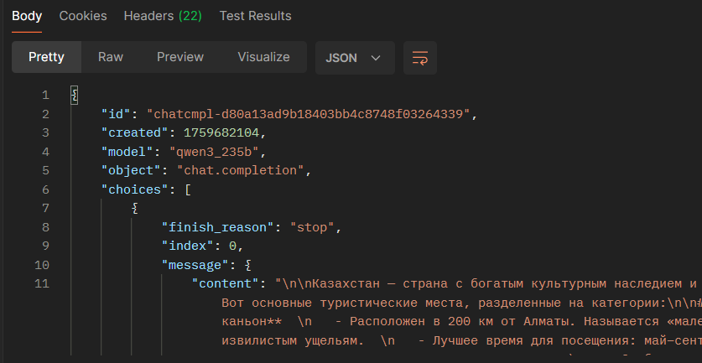Select the Pretty view mode
Screen dimensions: 702x363
(46, 57)
